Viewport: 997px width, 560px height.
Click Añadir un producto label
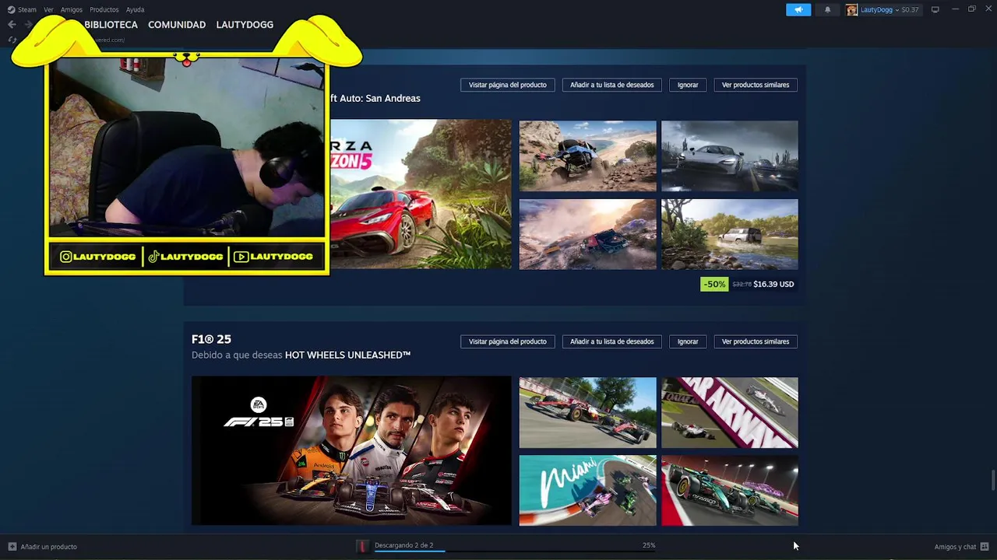click(48, 547)
